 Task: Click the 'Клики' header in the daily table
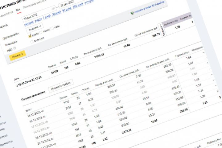[74, 93]
